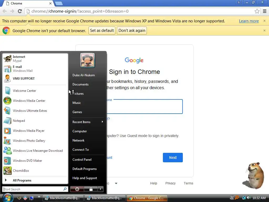Click Learn more link in update bar
Screen dimensions: 269x202
[x=249, y=21]
